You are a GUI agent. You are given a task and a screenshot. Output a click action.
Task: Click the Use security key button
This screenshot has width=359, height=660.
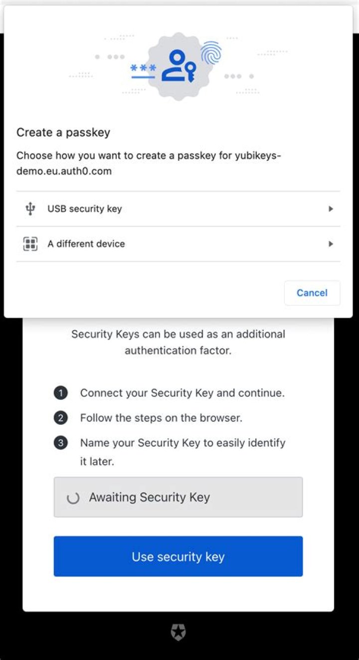click(x=178, y=556)
